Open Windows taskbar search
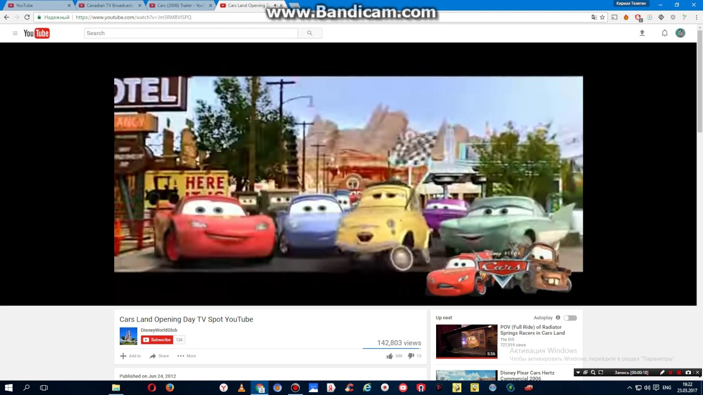The height and width of the screenshot is (395, 703). click(x=26, y=388)
